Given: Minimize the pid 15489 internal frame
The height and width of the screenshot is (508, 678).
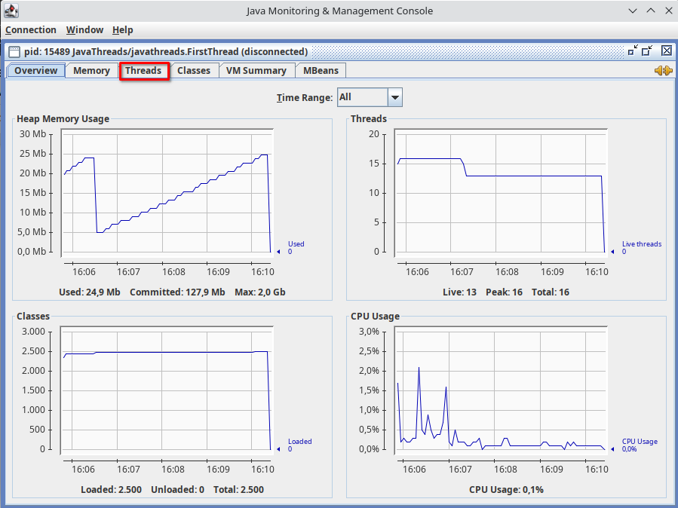Looking at the screenshot, I should (x=633, y=51).
